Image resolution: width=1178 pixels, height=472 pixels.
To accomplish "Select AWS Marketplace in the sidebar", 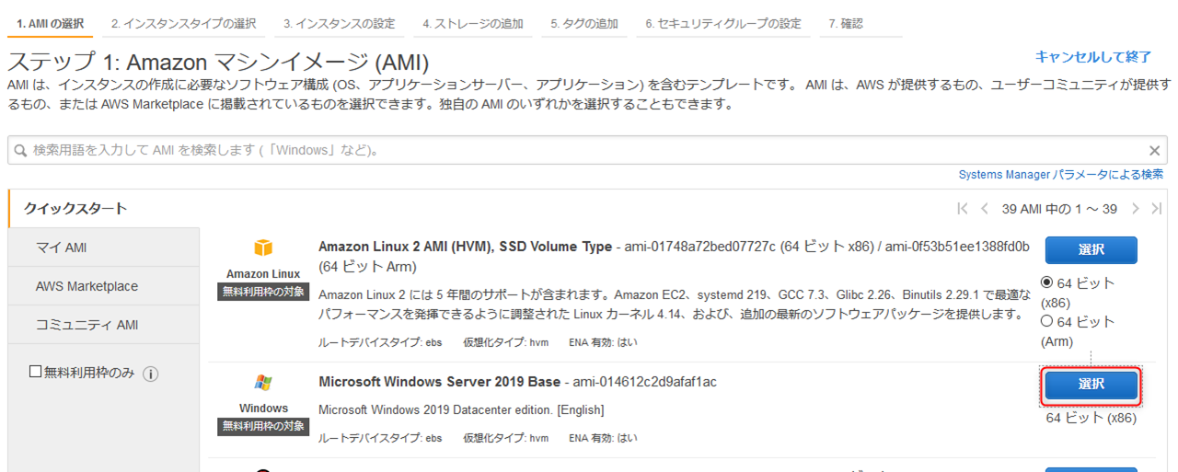I will [104, 286].
